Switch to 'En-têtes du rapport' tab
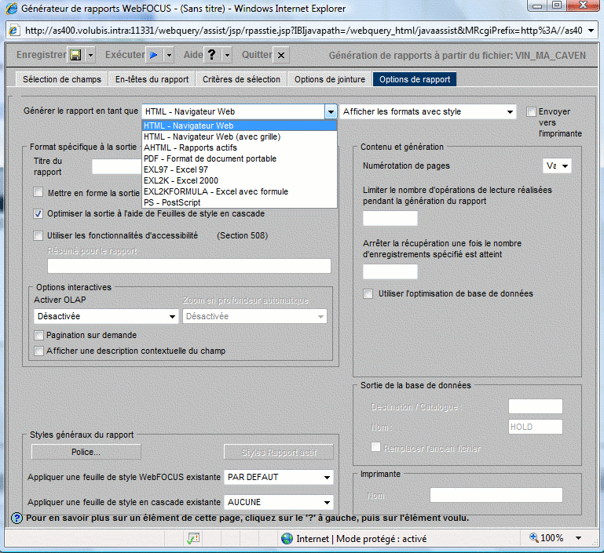This screenshot has height=553, width=604. 152,79
